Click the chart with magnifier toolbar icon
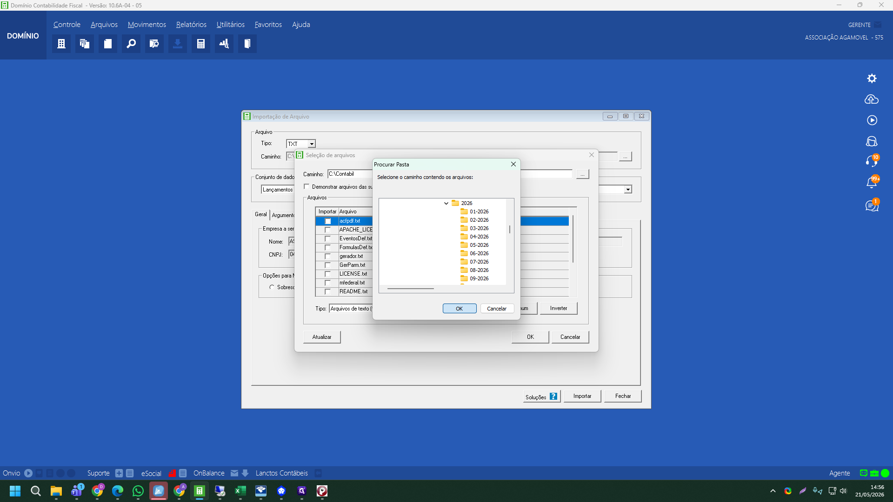This screenshot has width=893, height=502. (224, 44)
